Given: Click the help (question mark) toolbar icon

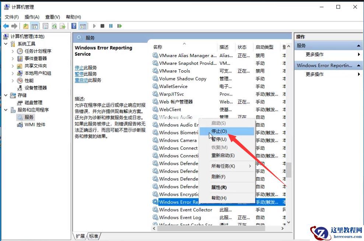Looking at the screenshot, I should [x=74, y=26].
